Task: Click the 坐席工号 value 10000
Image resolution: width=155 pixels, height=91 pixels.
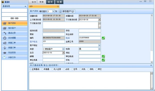Action: tap(90, 42)
